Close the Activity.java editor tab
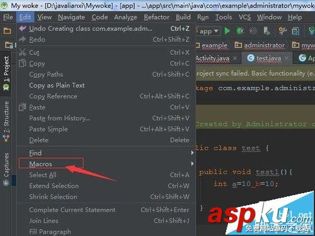The height and width of the screenshot is (236, 315). (x=235, y=58)
